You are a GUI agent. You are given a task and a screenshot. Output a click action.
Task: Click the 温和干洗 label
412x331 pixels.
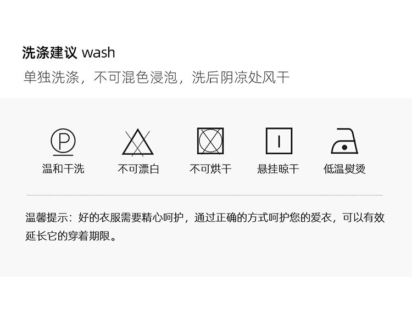pos(63,169)
